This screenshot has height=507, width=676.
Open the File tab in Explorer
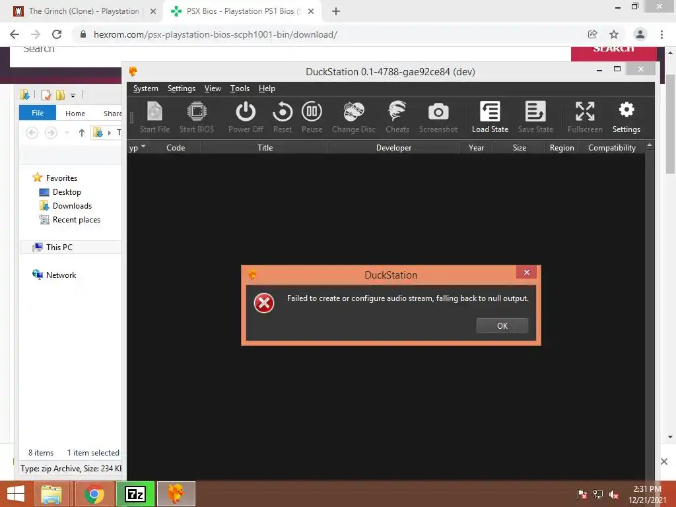coord(38,113)
